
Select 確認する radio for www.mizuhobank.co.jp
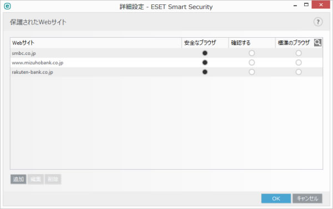[251, 63]
